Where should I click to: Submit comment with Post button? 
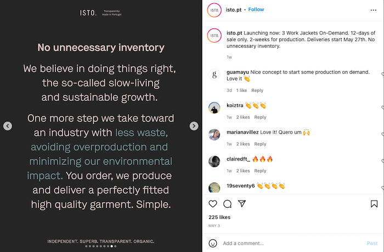372,243
